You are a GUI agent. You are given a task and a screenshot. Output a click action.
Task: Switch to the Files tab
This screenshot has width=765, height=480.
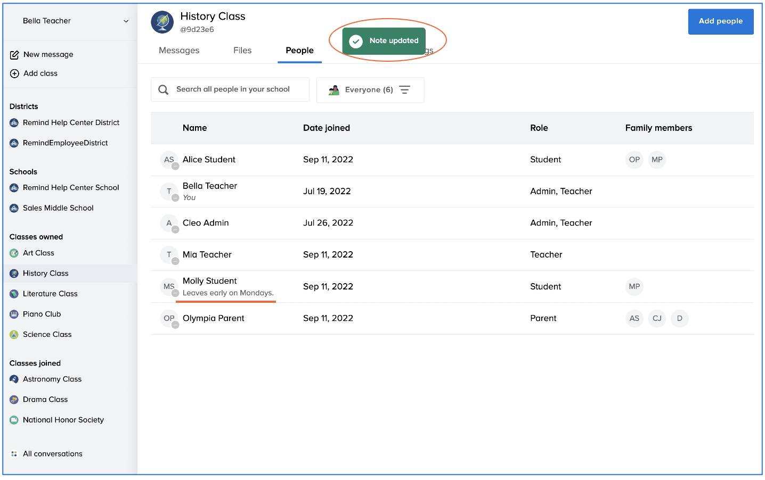[242, 51]
